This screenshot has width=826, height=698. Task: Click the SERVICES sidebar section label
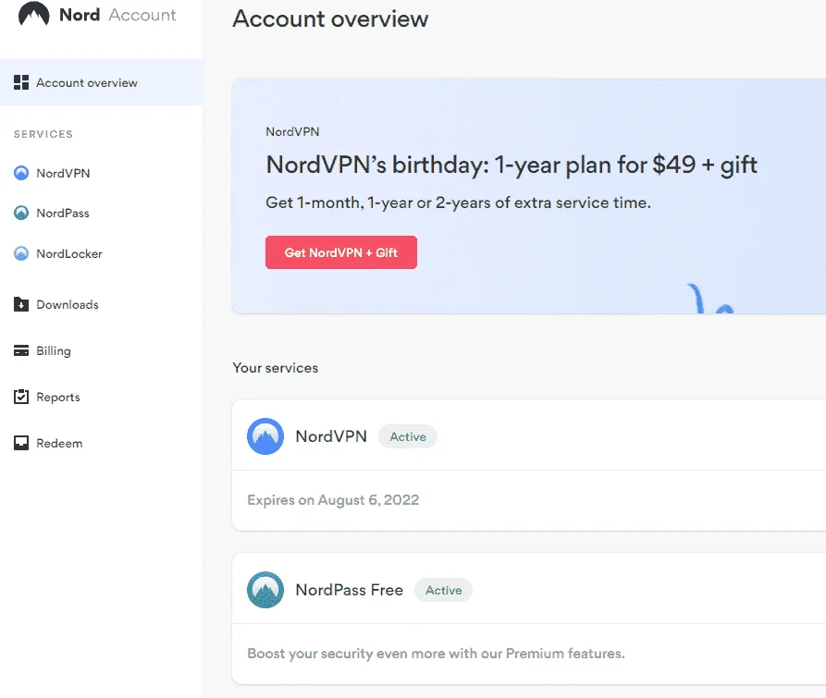(x=43, y=134)
